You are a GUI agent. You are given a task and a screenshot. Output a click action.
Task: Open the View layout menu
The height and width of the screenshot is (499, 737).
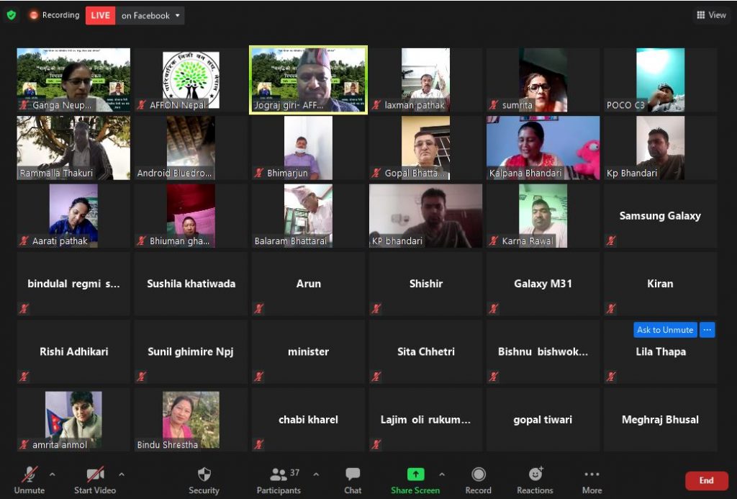[711, 15]
